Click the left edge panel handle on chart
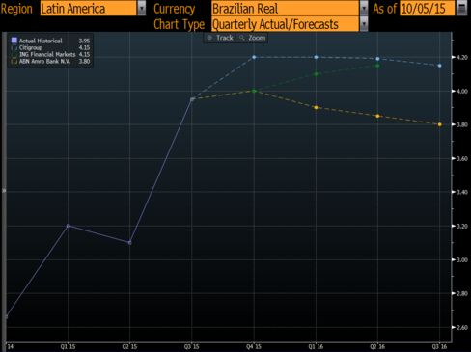Image resolution: width=471 pixels, height=352 pixels. click(x=4, y=191)
